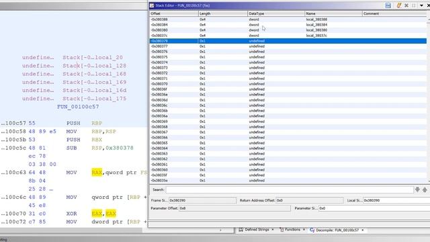This screenshot has height=242, width=430.
Task: Click the eraser icon in Stack Editor toolbar
Action: coord(399,5)
